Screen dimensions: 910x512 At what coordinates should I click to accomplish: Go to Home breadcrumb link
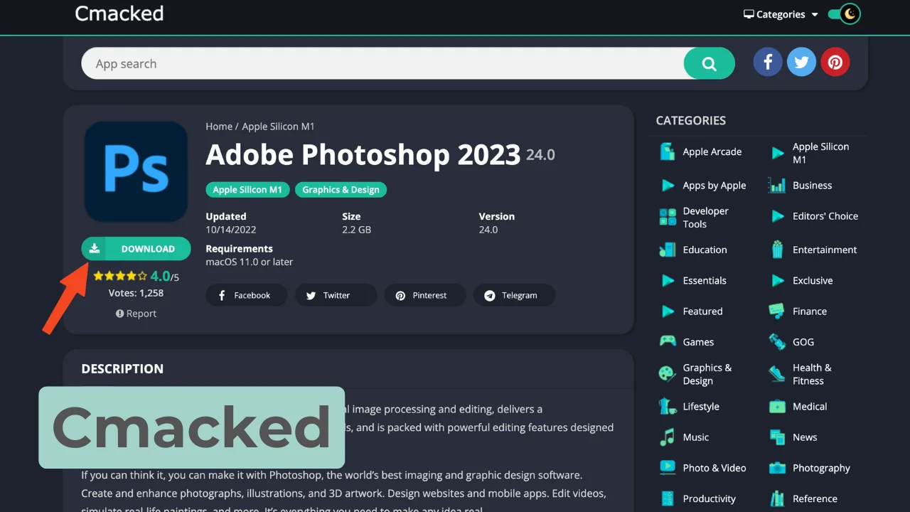pos(219,127)
